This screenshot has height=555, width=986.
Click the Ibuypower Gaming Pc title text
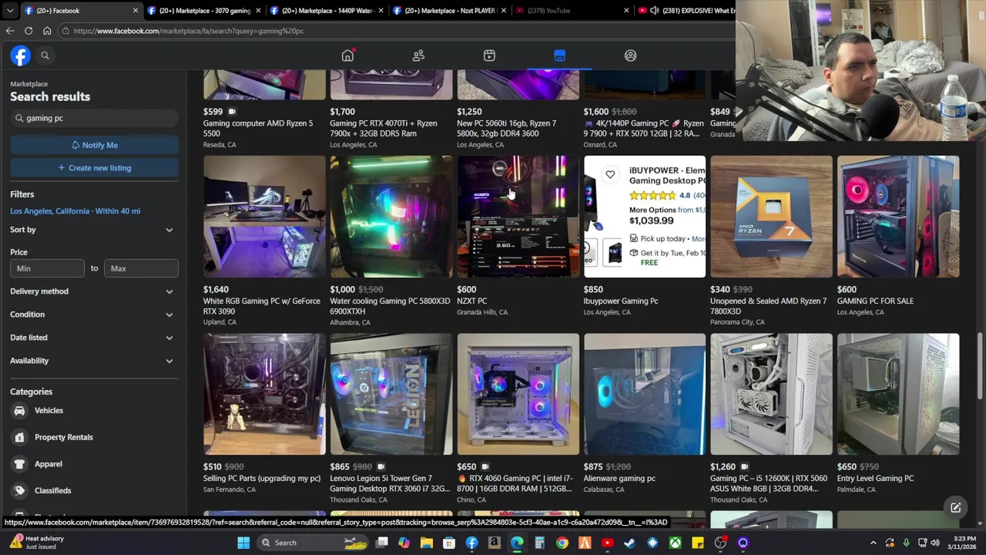coord(621,301)
